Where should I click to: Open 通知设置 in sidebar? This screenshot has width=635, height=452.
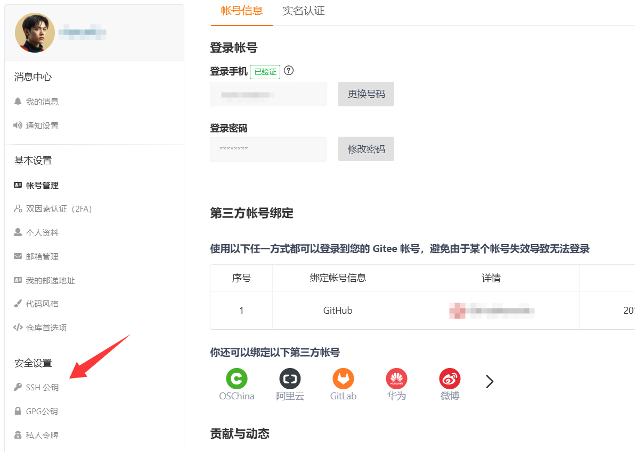click(42, 126)
